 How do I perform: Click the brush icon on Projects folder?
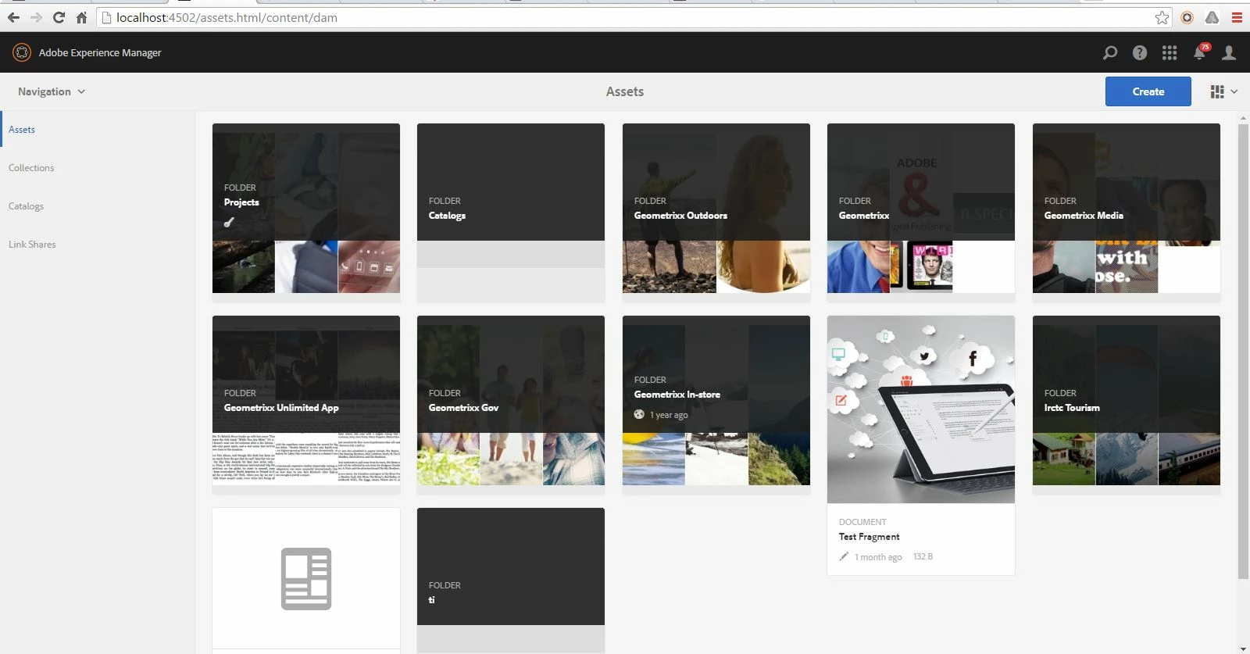pos(229,222)
